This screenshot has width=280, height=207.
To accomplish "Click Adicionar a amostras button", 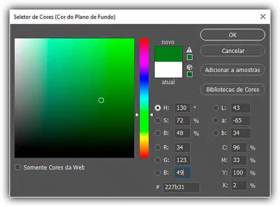I will pos(232,70).
